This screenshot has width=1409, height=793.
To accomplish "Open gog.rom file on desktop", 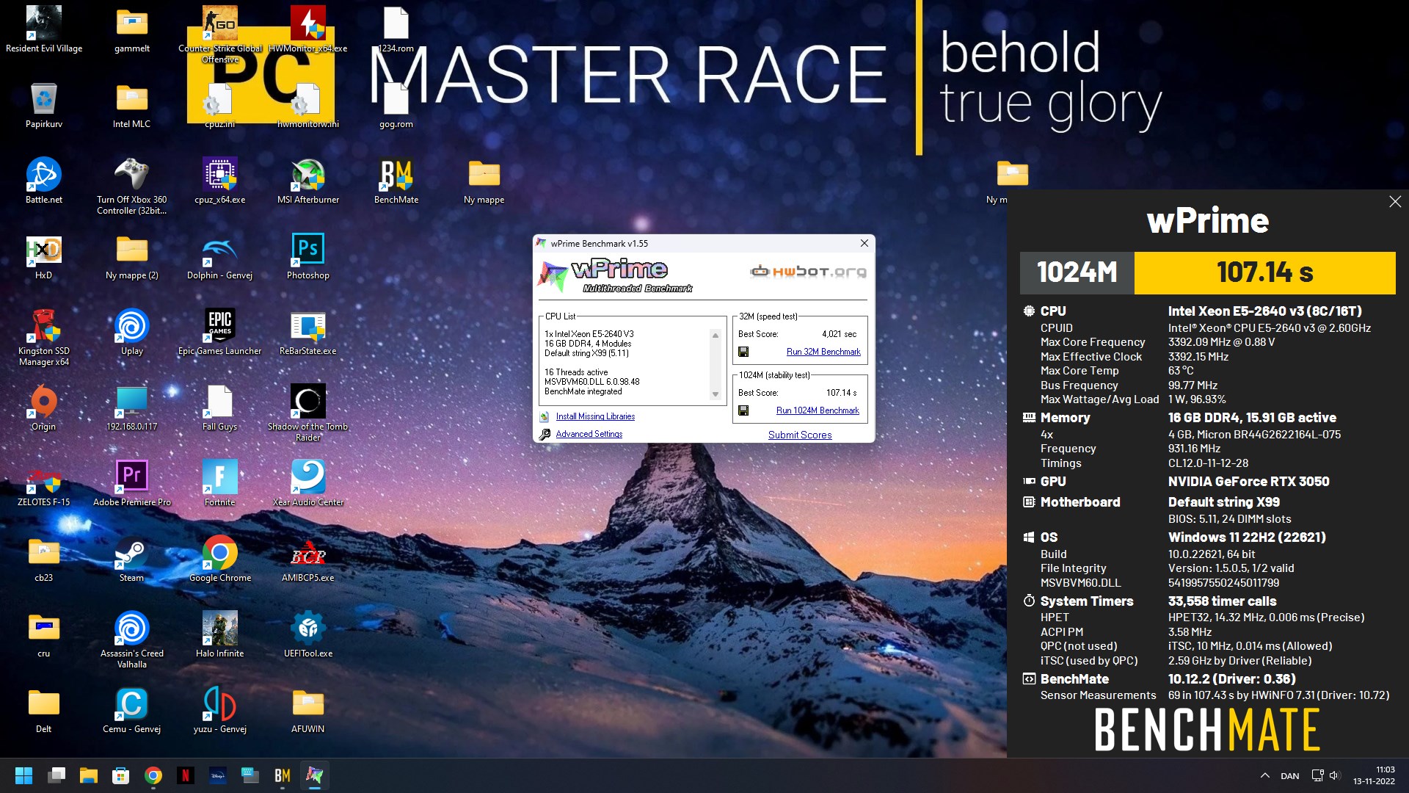I will [396, 105].
